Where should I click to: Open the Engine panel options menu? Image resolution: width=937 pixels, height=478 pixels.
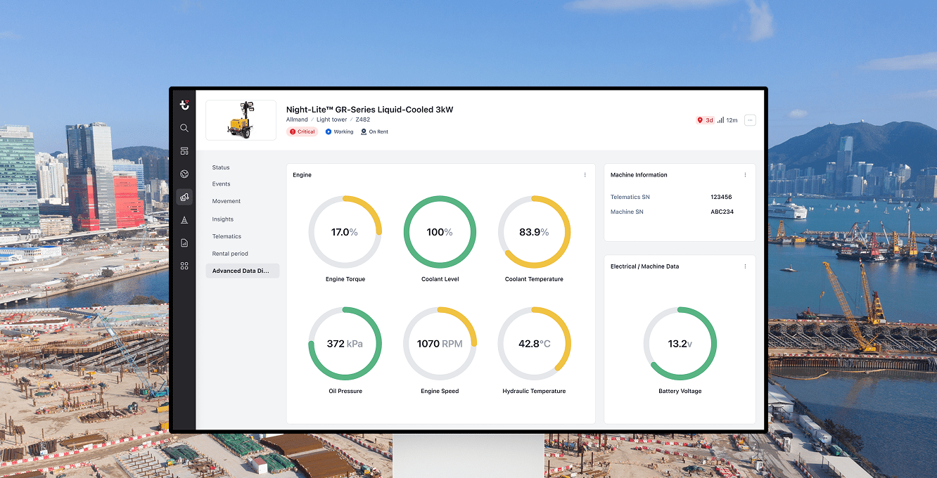tap(585, 174)
